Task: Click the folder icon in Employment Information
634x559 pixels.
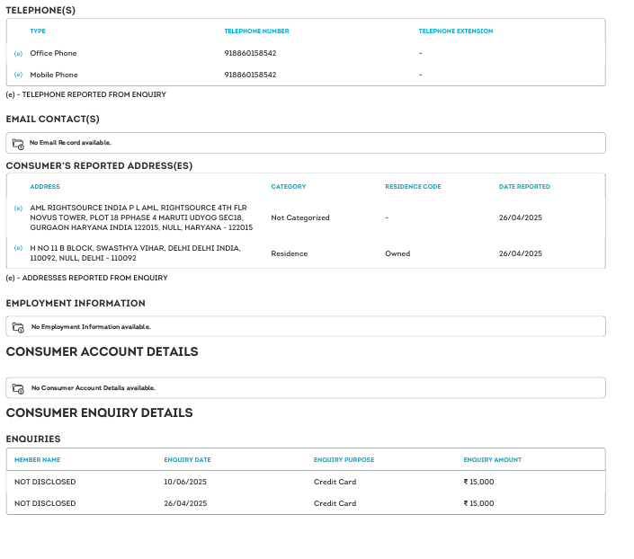Action: click(18, 327)
